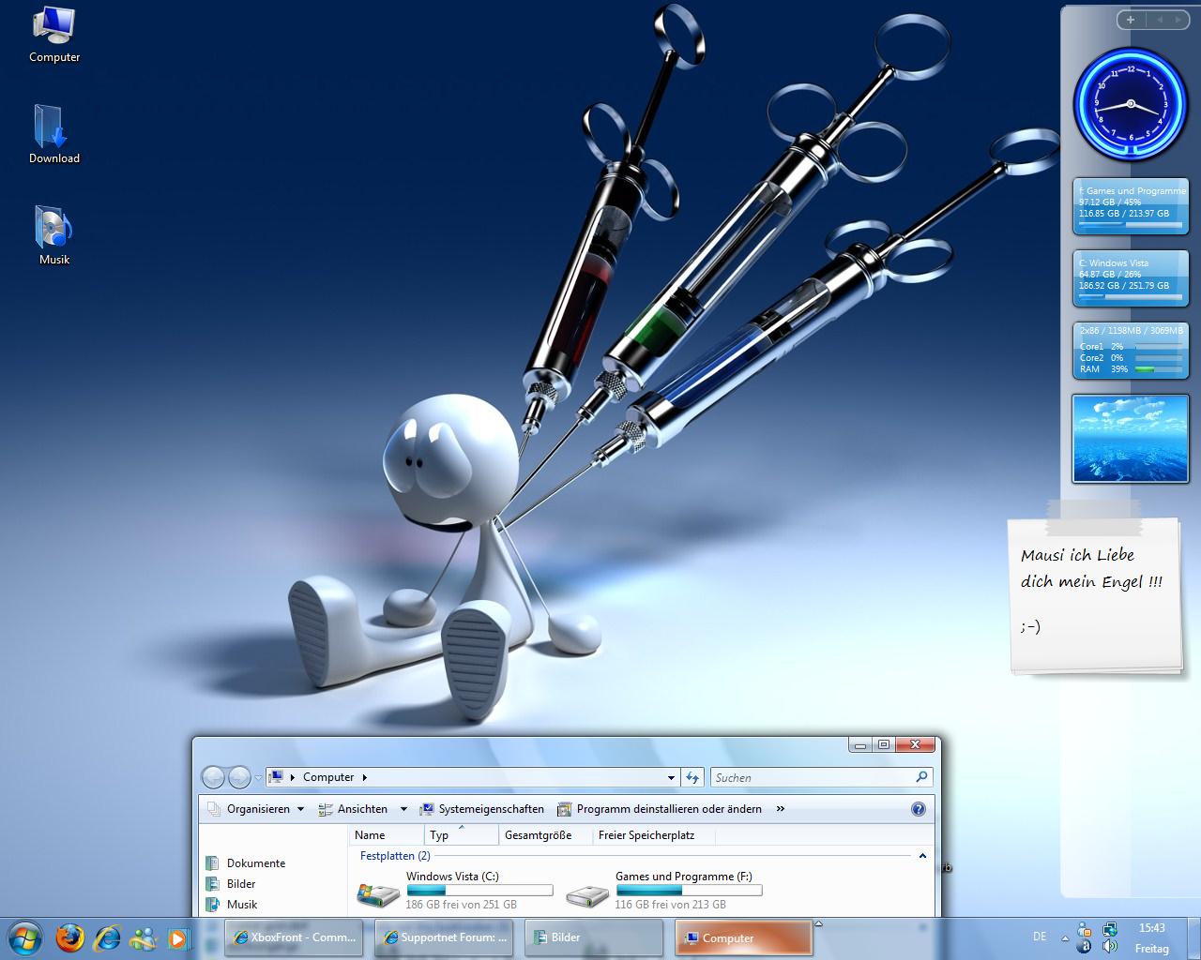The width and height of the screenshot is (1201, 960).
Task: Click the Windows Start orb
Action: click(25, 937)
